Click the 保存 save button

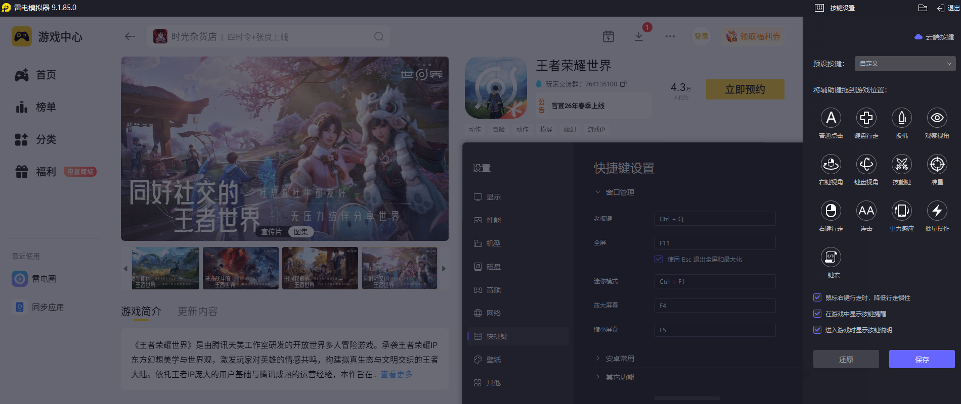click(x=922, y=359)
